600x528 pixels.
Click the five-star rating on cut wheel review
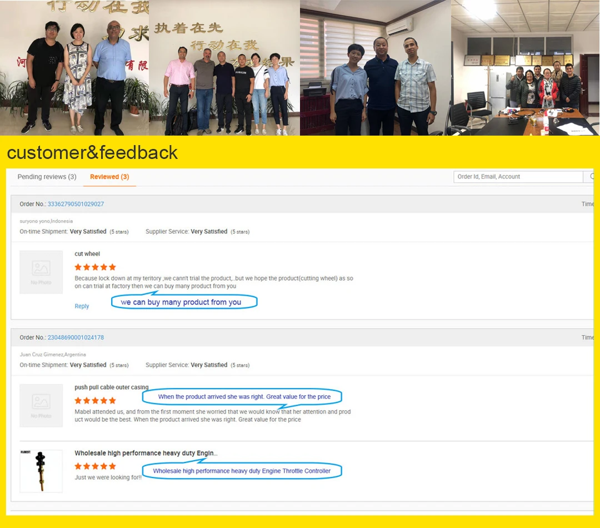[95, 267]
